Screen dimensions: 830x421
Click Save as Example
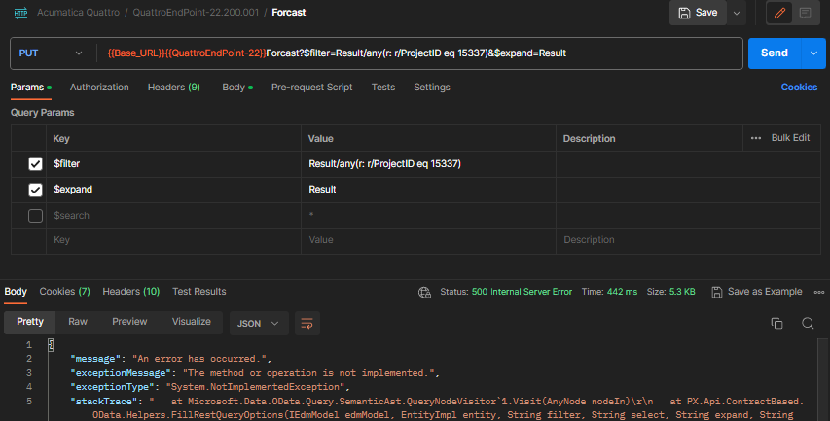(757, 292)
